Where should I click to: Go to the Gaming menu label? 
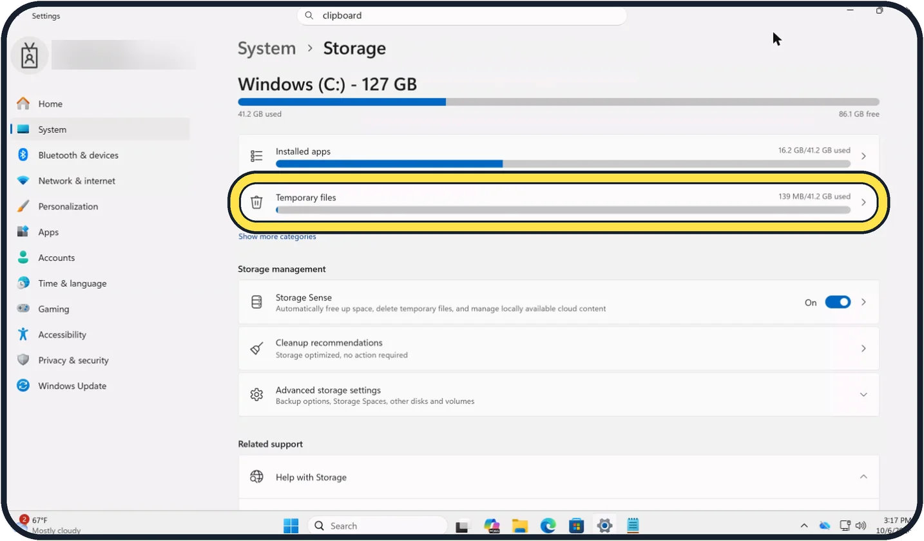53,309
